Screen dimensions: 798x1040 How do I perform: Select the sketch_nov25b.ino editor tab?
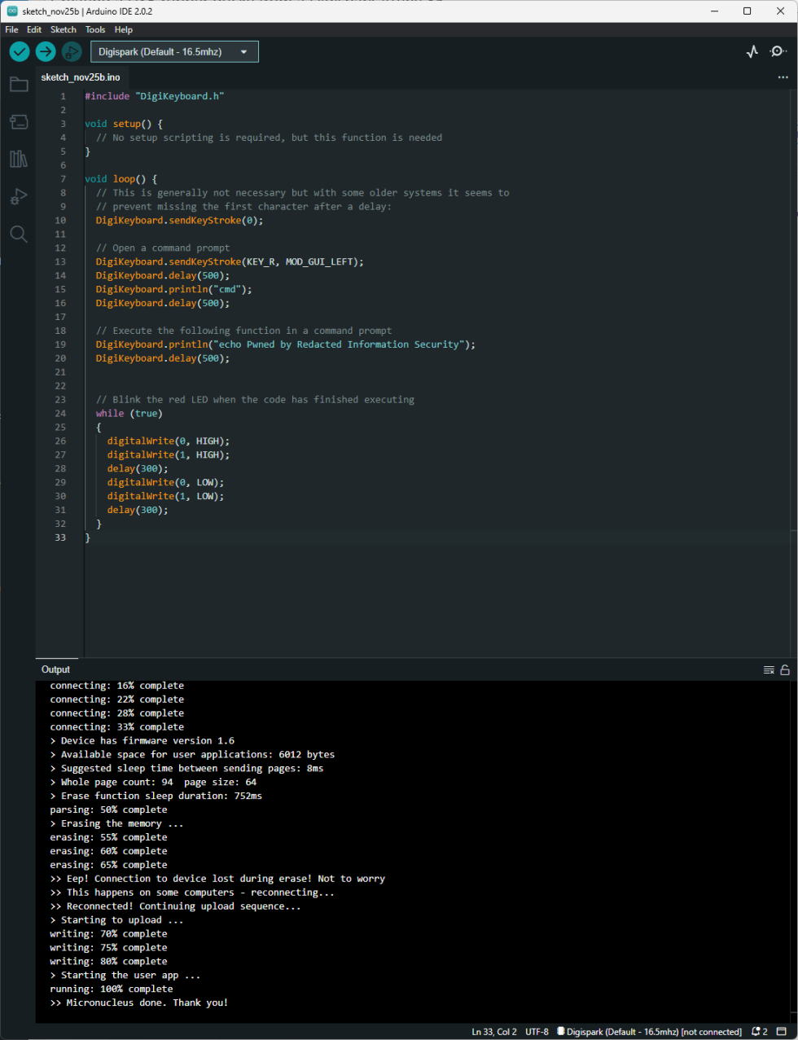coord(81,77)
